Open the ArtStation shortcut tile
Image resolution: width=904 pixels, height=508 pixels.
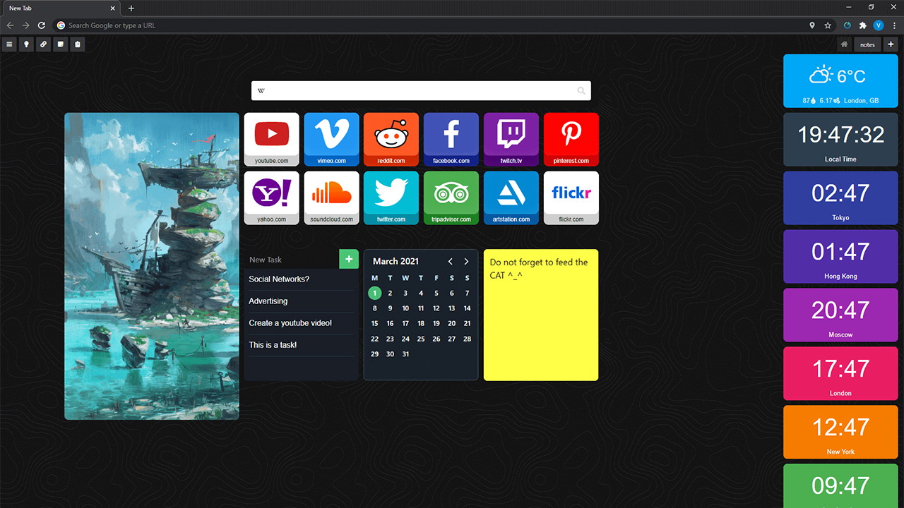click(x=511, y=198)
